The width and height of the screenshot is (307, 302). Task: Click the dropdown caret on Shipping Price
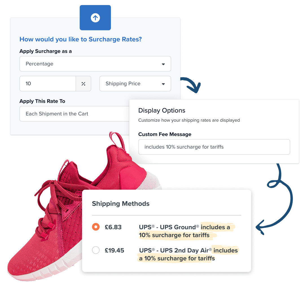pyautogui.click(x=163, y=84)
